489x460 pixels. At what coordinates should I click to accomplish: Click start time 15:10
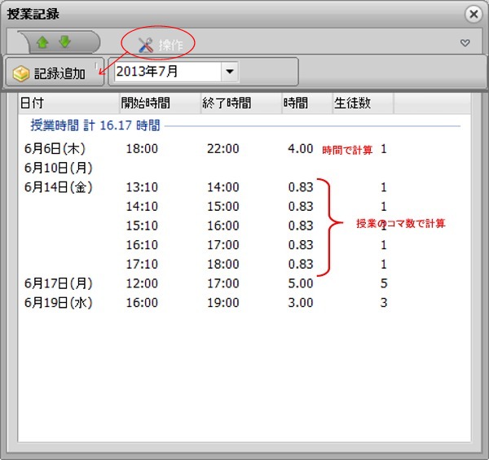(142, 226)
